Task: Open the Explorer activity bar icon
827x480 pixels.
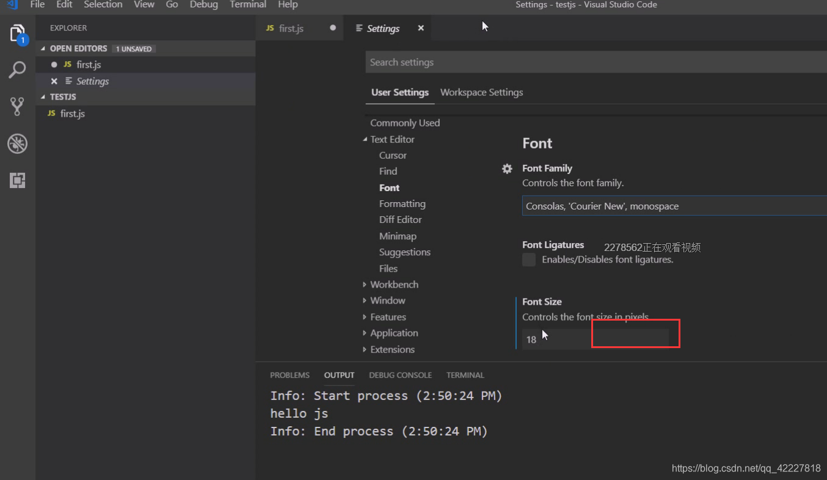Action: [18, 34]
